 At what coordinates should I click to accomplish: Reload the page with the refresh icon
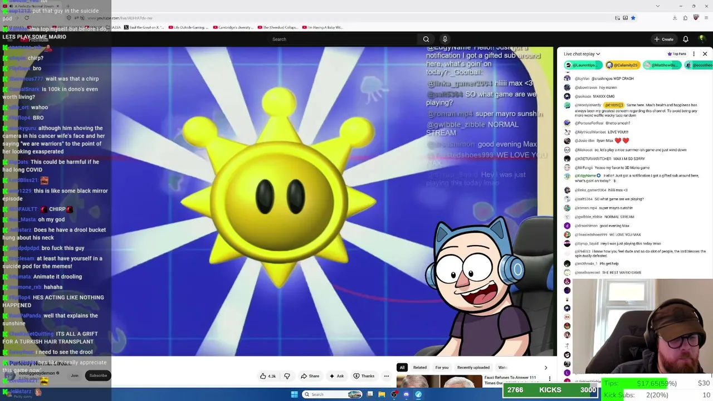pyautogui.click(x=26, y=18)
